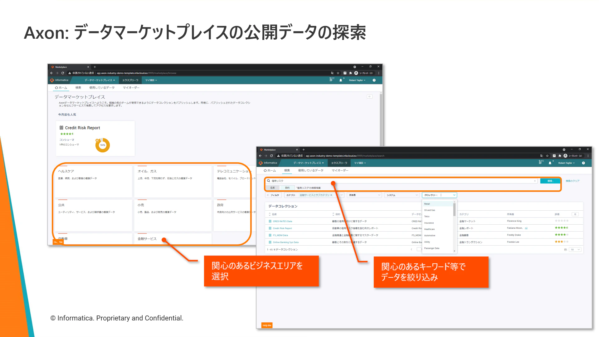Collapse the グロッサリー dropdown using its chevron
Screen dimensions: 599x337
tap(454, 195)
